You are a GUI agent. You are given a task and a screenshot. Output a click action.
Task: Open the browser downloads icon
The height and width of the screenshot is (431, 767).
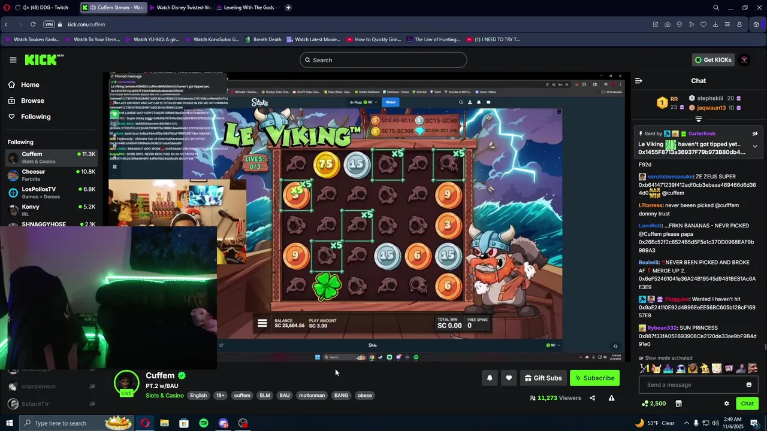click(715, 25)
